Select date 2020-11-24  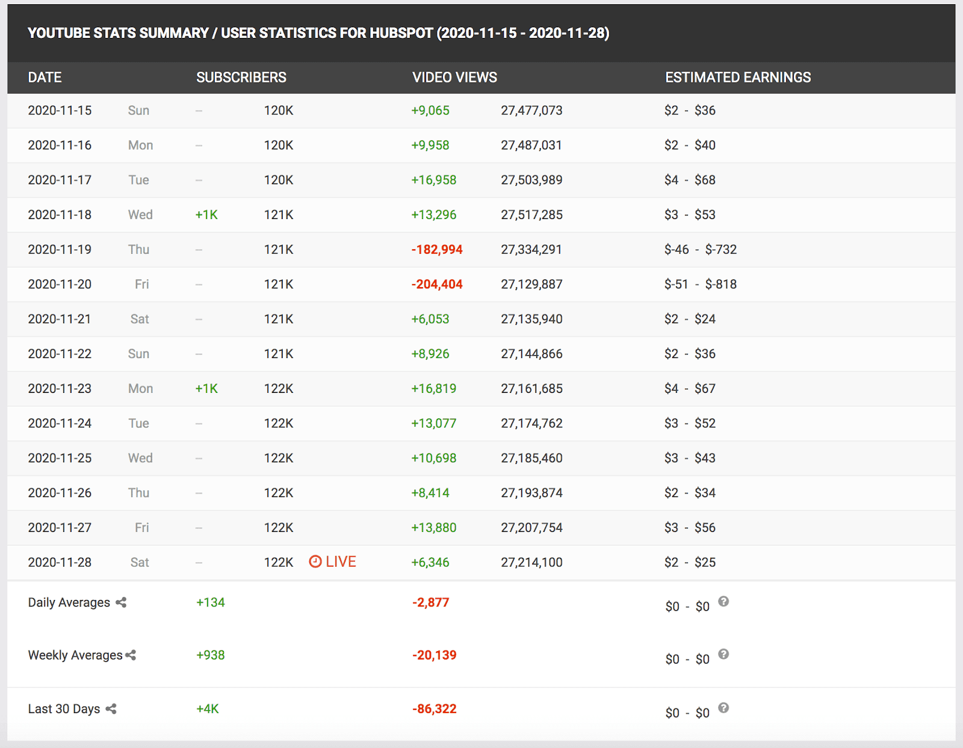pyautogui.click(x=60, y=424)
